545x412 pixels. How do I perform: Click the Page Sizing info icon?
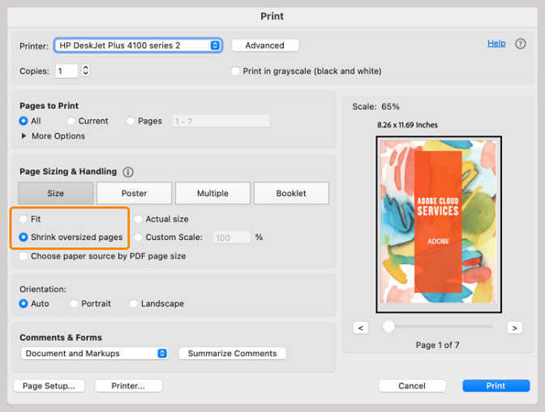[128, 172]
